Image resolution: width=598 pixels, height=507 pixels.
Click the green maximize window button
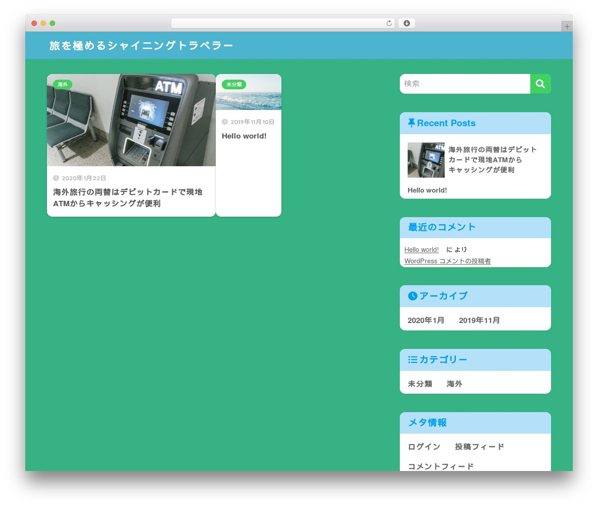52,23
